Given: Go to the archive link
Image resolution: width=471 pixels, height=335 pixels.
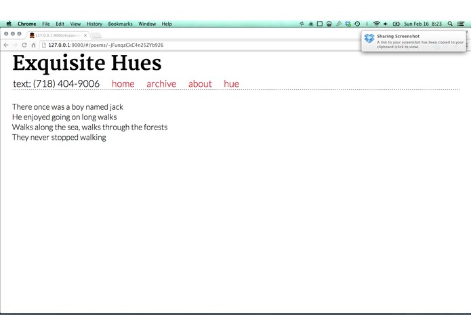Looking at the screenshot, I should click(x=161, y=84).
